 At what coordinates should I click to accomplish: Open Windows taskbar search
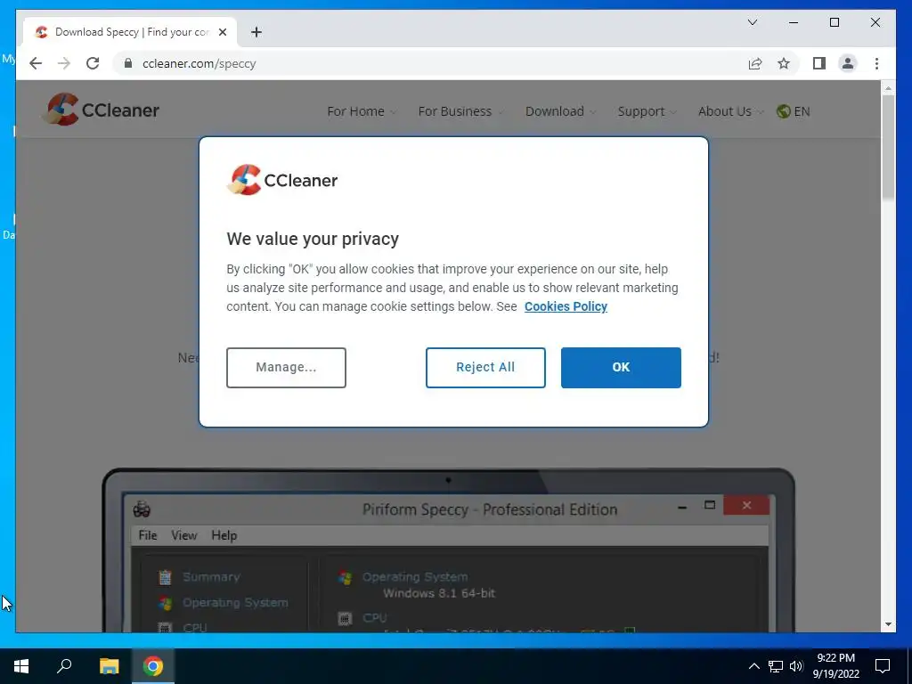pyautogui.click(x=64, y=666)
